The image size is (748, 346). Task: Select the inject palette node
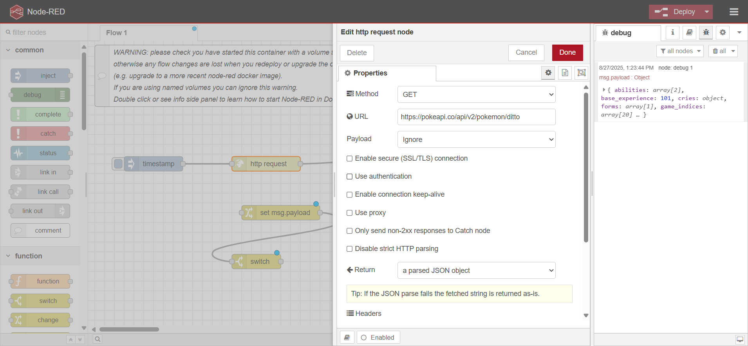pos(41,75)
